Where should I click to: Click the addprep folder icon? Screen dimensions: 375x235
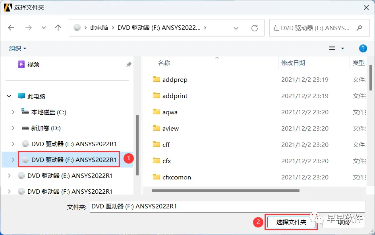coord(157,79)
